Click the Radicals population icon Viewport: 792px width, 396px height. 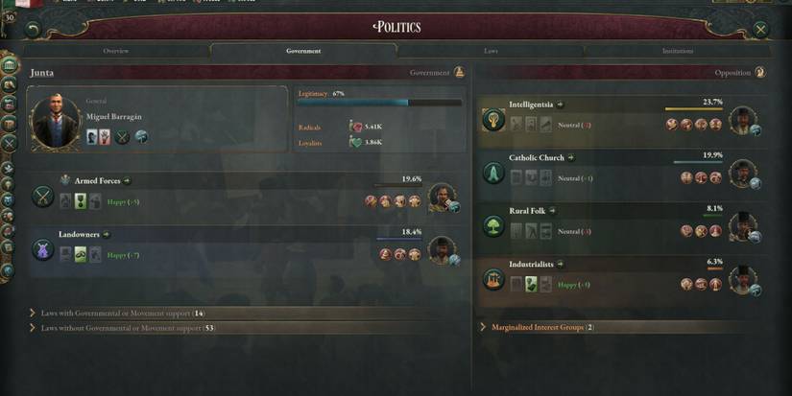click(355, 127)
